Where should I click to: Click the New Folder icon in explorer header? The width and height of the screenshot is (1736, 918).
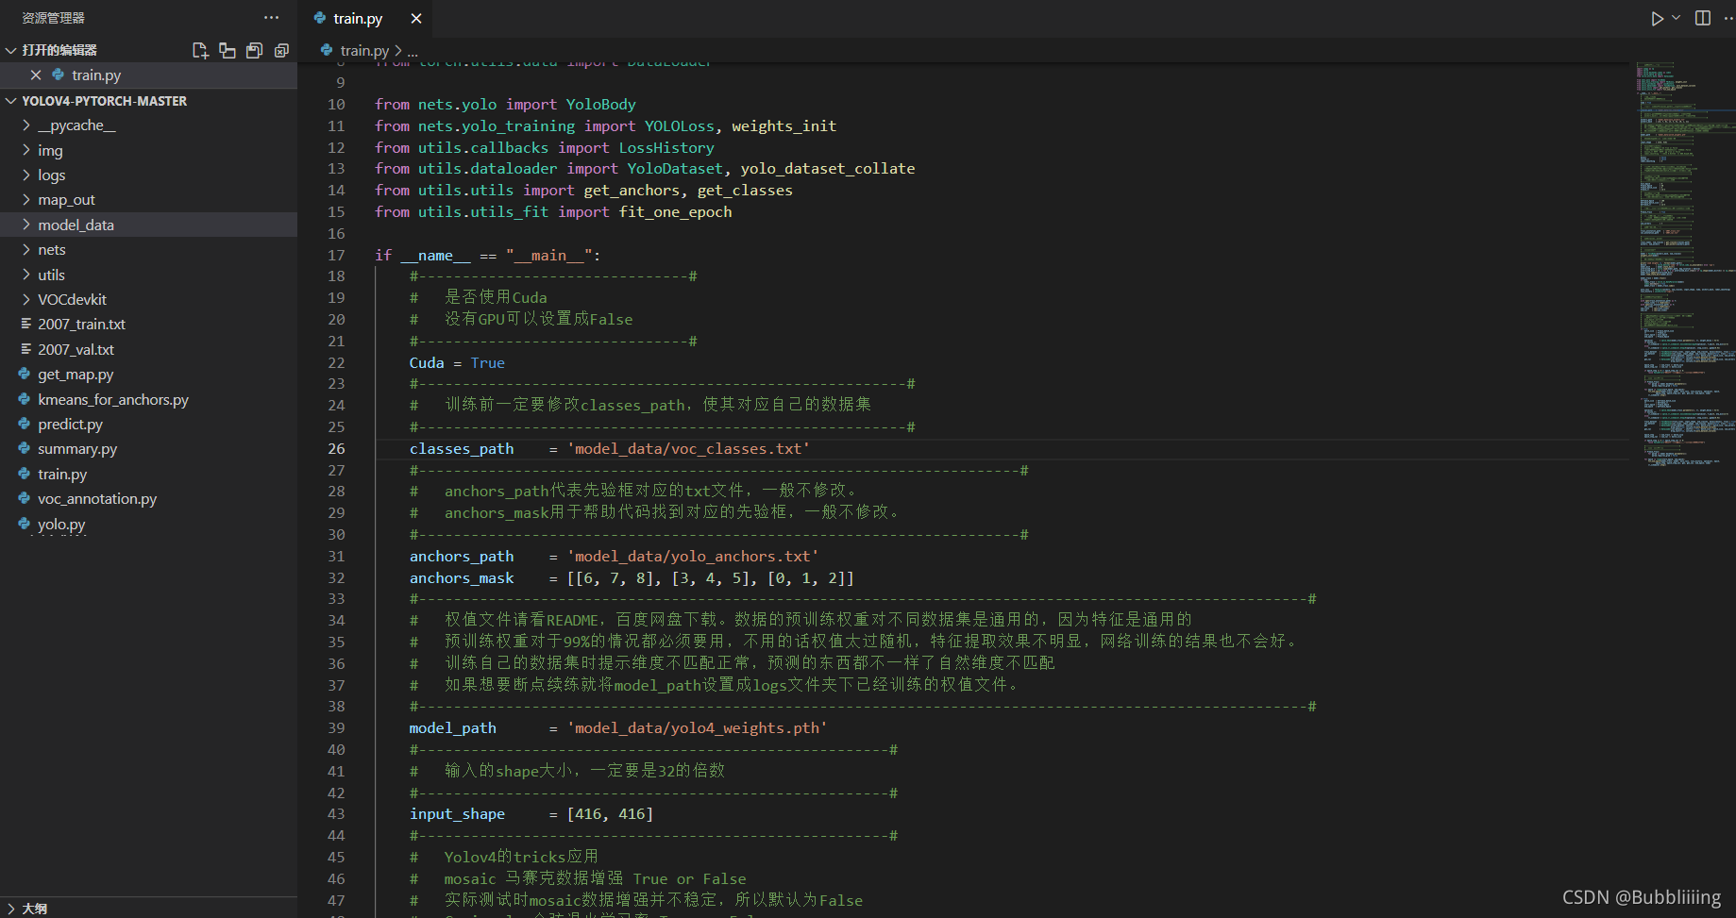coord(228,51)
